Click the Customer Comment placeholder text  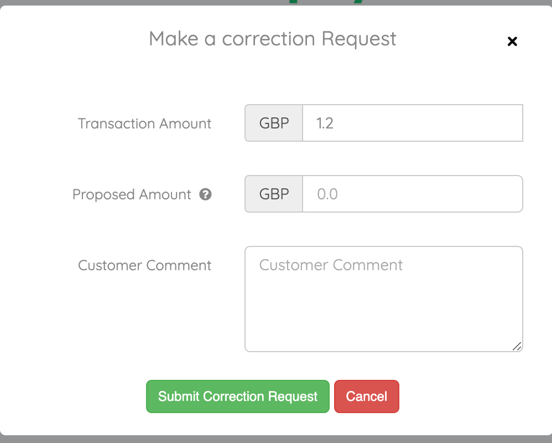[x=331, y=265]
